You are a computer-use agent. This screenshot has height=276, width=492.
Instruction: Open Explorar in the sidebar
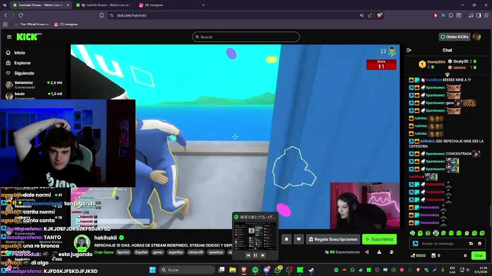22,63
